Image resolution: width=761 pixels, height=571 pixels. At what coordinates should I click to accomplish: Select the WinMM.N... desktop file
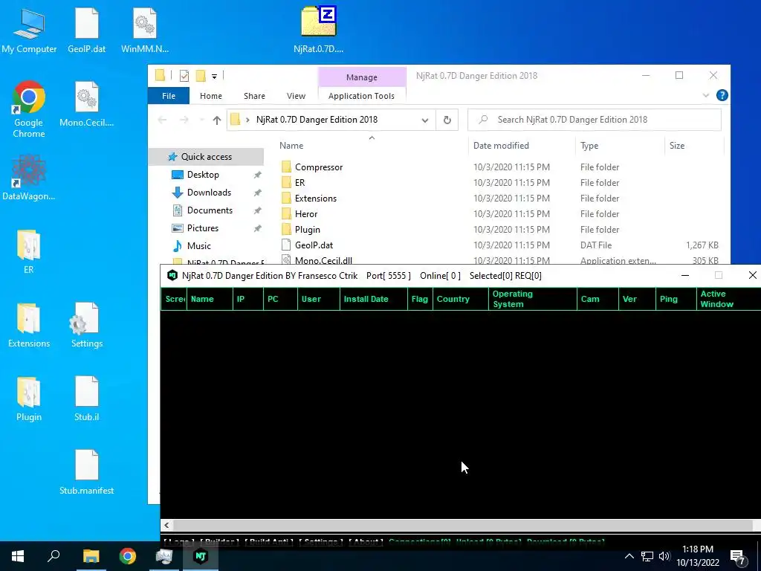(x=145, y=30)
